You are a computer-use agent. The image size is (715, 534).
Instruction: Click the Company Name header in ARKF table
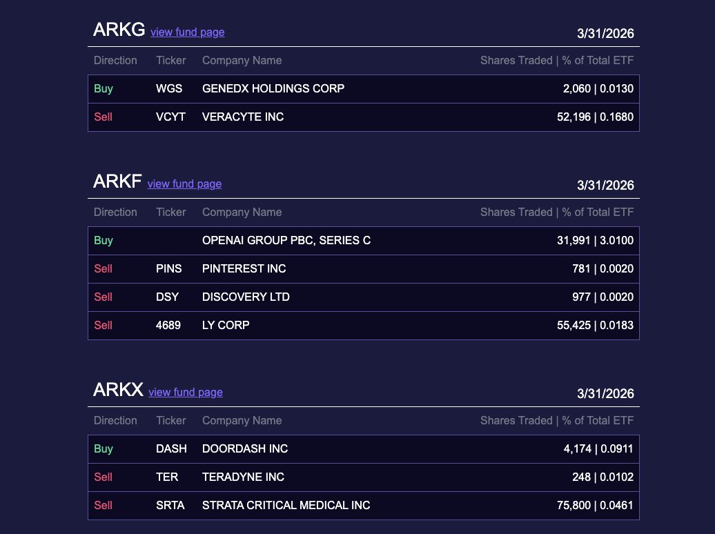coord(242,212)
